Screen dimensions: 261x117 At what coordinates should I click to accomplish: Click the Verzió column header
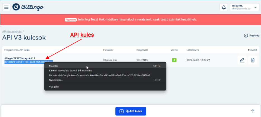pyautogui.click(x=174, y=50)
